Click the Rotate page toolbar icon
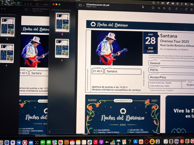The height and width of the screenshot is (145, 194). tap(186, 9)
